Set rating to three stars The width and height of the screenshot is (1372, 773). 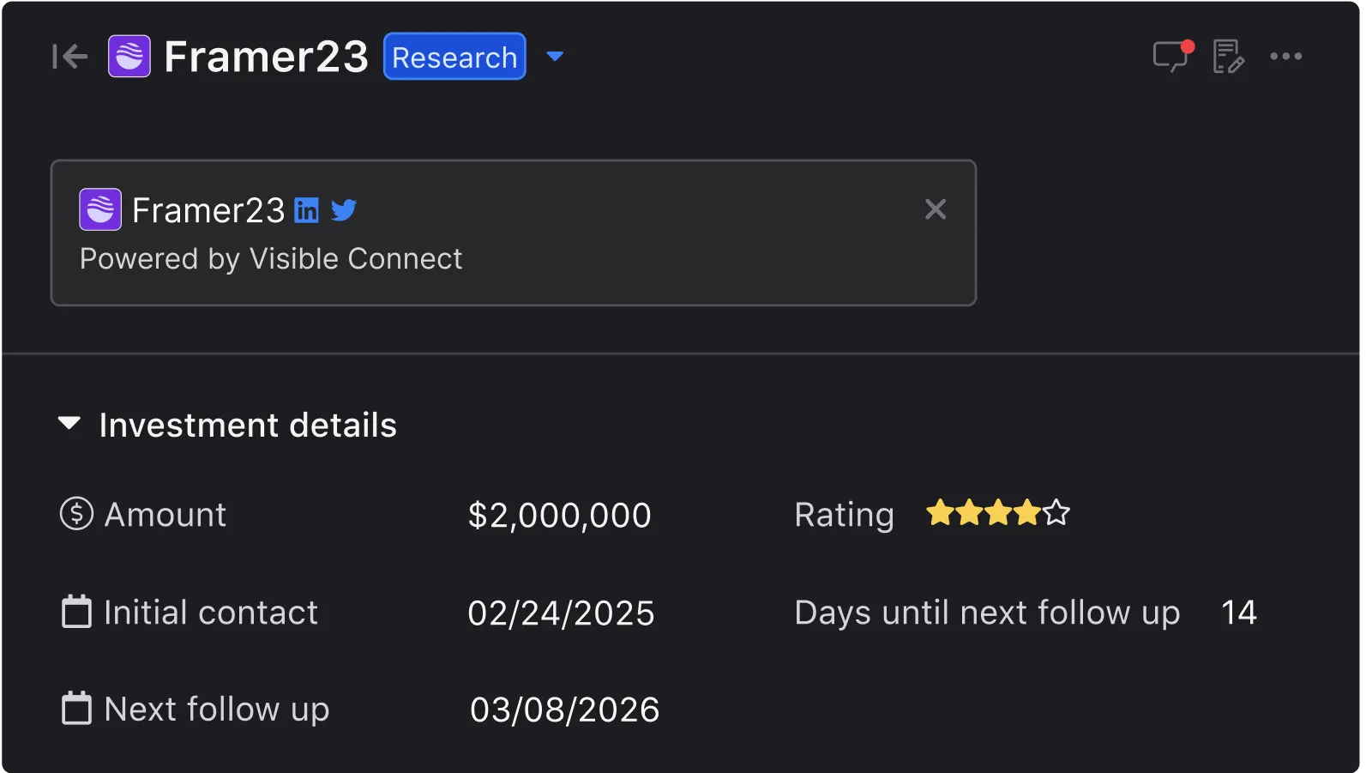coord(998,513)
